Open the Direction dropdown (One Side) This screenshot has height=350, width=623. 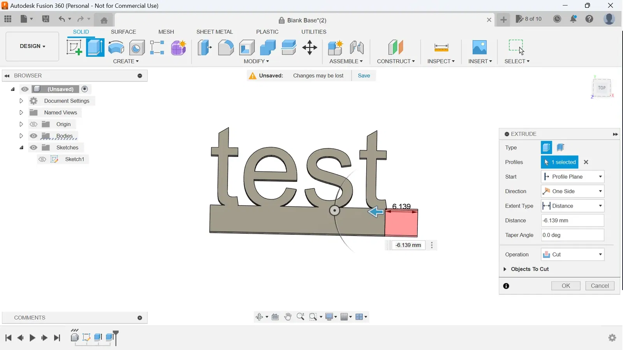[572, 191]
